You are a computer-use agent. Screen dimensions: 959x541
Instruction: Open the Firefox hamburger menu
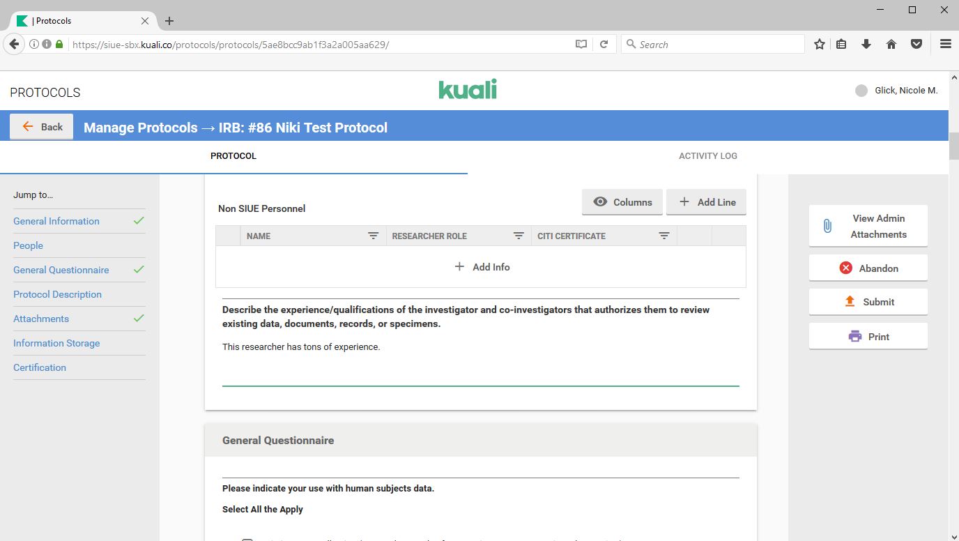click(x=945, y=44)
